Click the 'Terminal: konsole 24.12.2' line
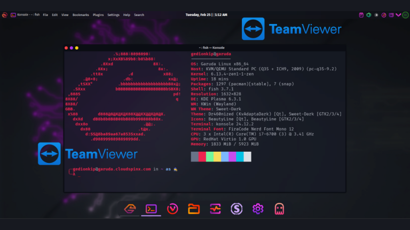The image size is (410, 230). click(x=222, y=124)
